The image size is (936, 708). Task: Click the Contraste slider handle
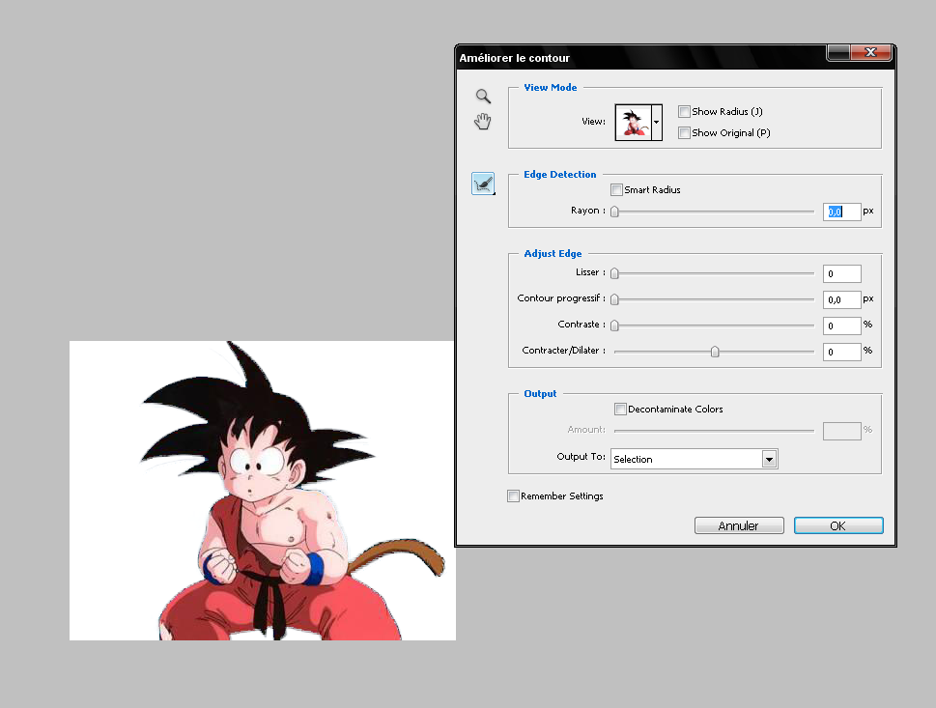click(614, 326)
